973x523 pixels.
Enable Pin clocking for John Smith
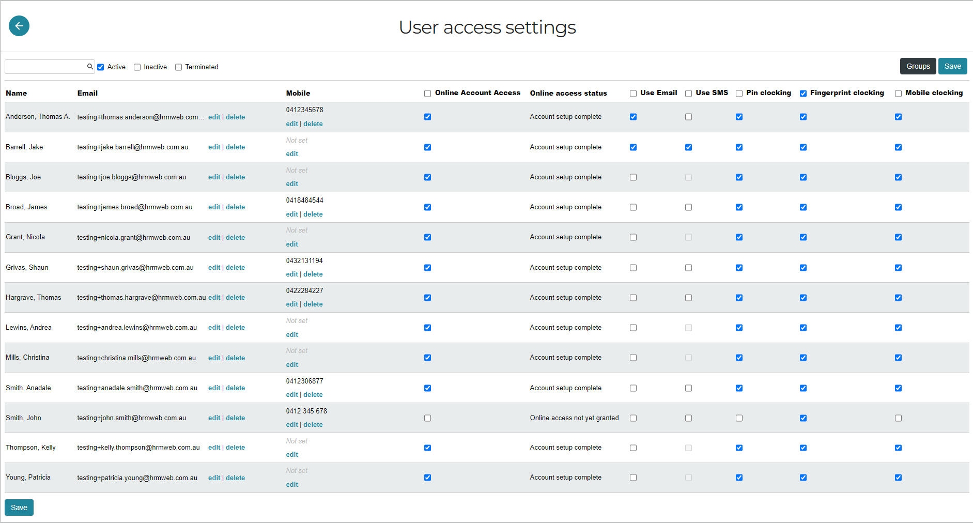pos(739,418)
